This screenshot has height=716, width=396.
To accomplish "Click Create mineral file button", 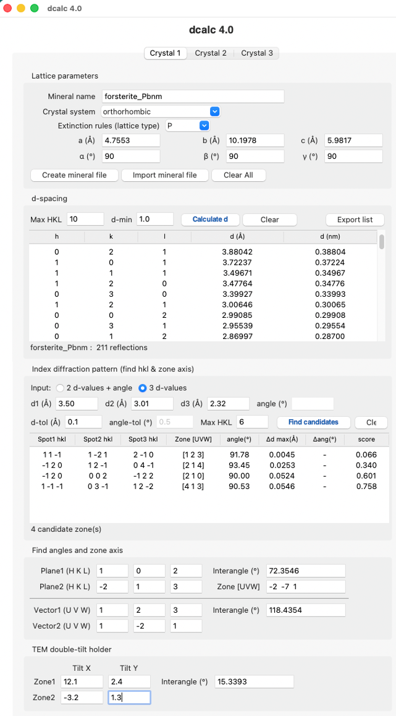I will click(x=74, y=175).
